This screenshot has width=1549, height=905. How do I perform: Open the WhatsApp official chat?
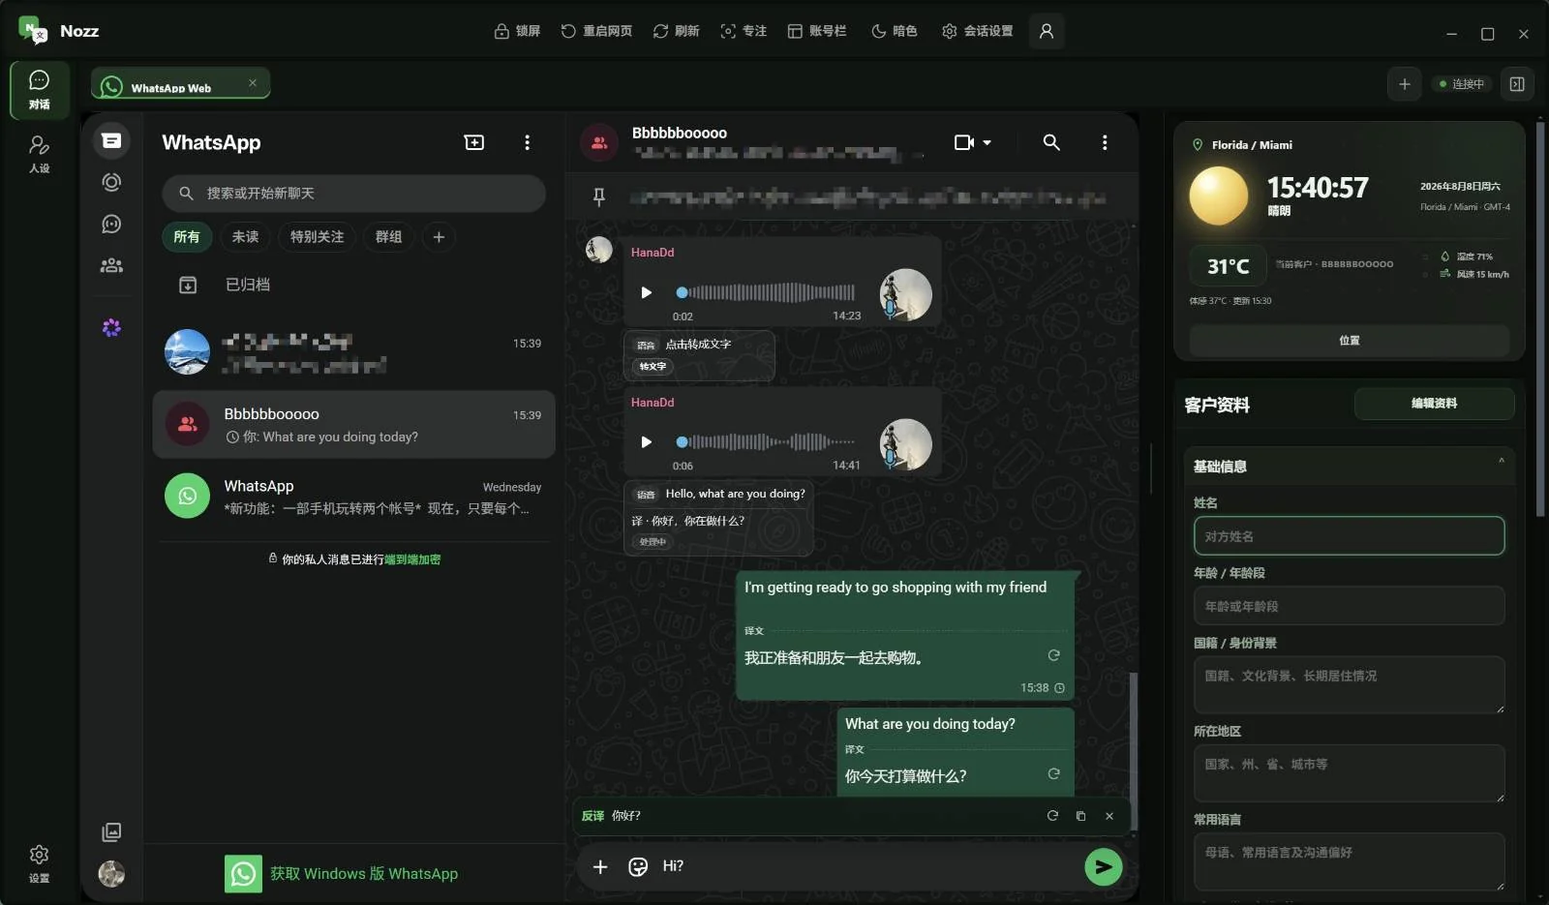pyautogui.click(x=353, y=497)
